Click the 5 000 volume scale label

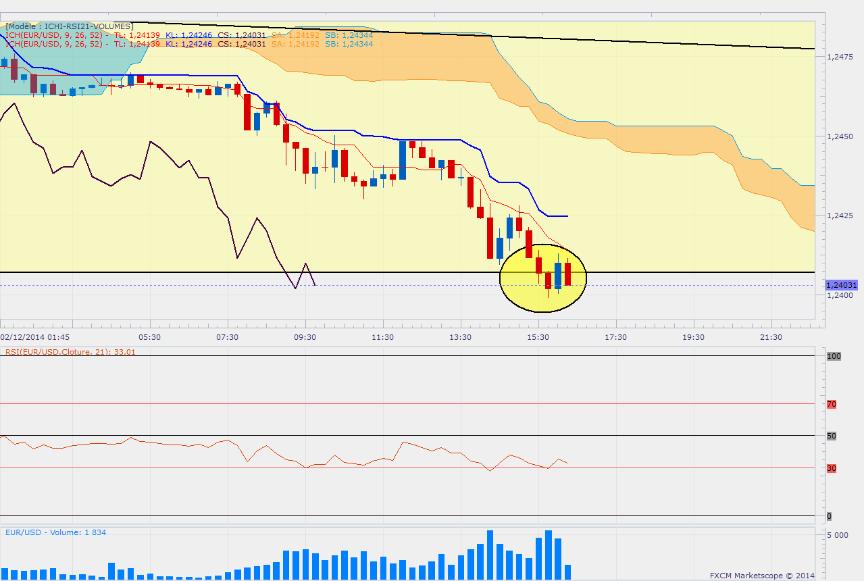tap(838, 536)
